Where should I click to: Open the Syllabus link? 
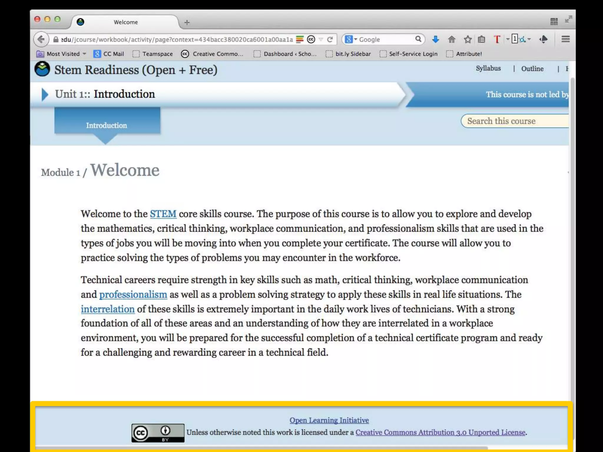coord(488,68)
